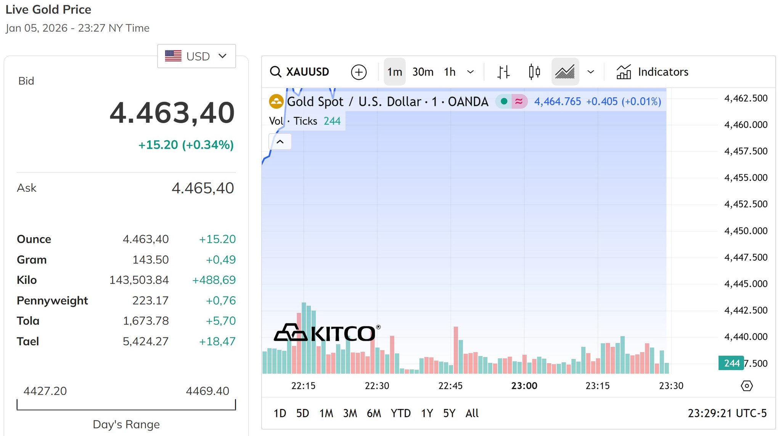Select the 3M date range
The height and width of the screenshot is (436, 781).
(350, 413)
